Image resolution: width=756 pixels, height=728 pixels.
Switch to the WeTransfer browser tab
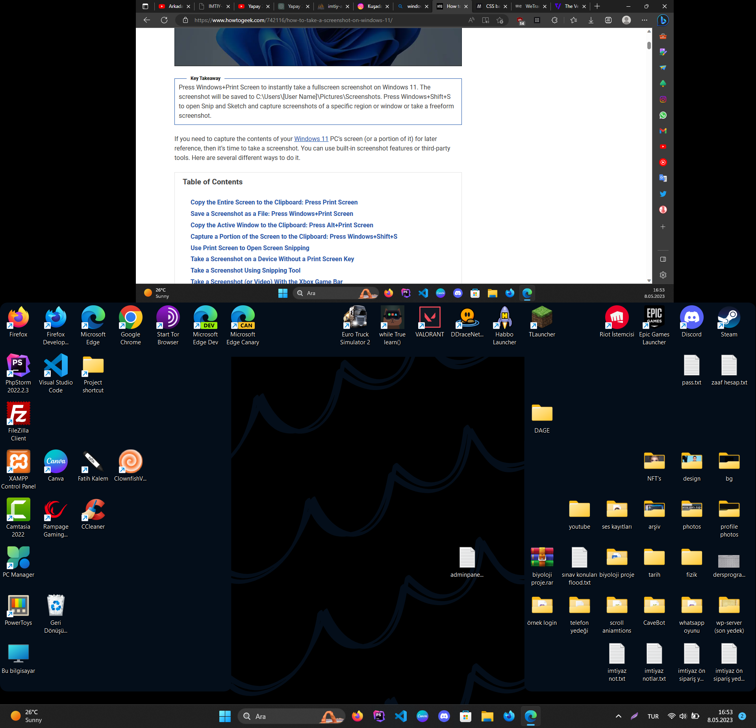pyautogui.click(x=529, y=6)
